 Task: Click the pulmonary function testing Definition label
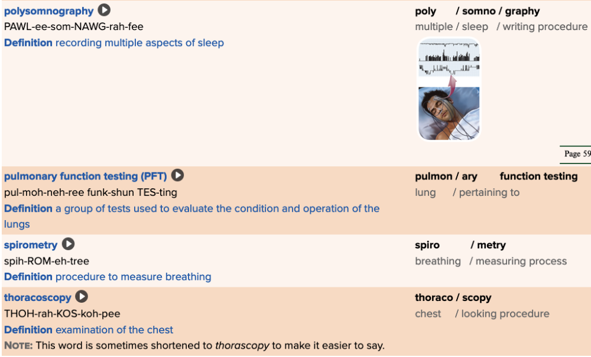[28, 209]
